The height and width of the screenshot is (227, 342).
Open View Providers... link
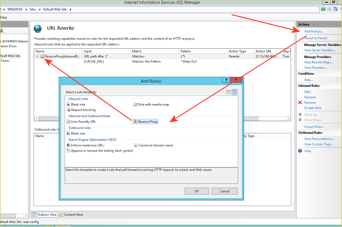coord(316,68)
